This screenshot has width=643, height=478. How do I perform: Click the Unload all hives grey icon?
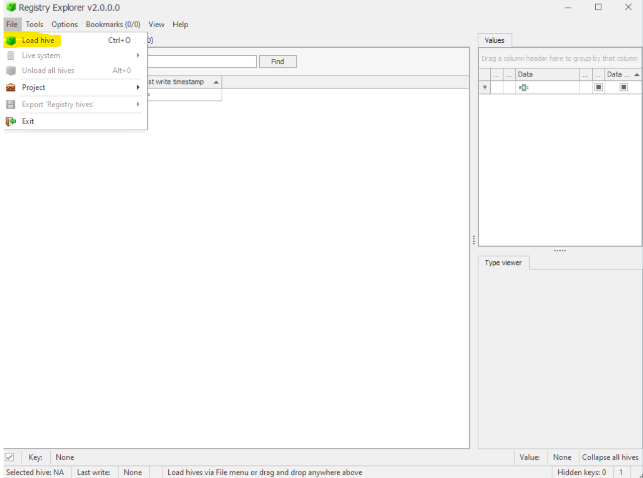(x=11, y=71)
